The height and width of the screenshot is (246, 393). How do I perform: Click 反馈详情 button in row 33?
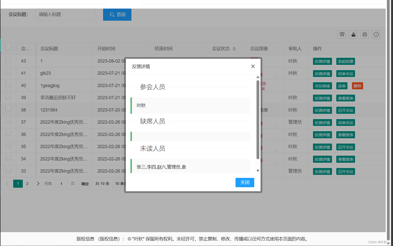322,172
